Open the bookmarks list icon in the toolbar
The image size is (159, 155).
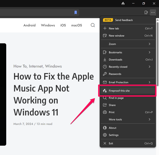[x=146, y=12]
